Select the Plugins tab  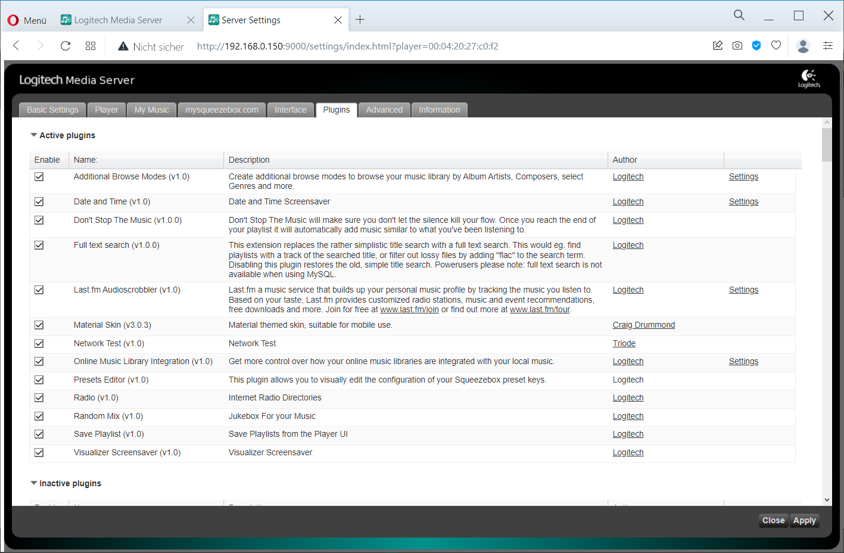(337, 110)
